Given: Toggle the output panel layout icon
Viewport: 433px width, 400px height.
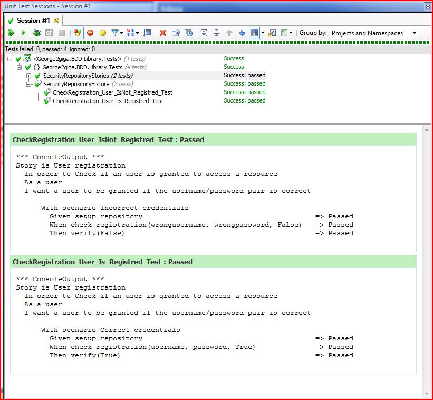Looking at the screenshot, I should [x=254, y=33].
